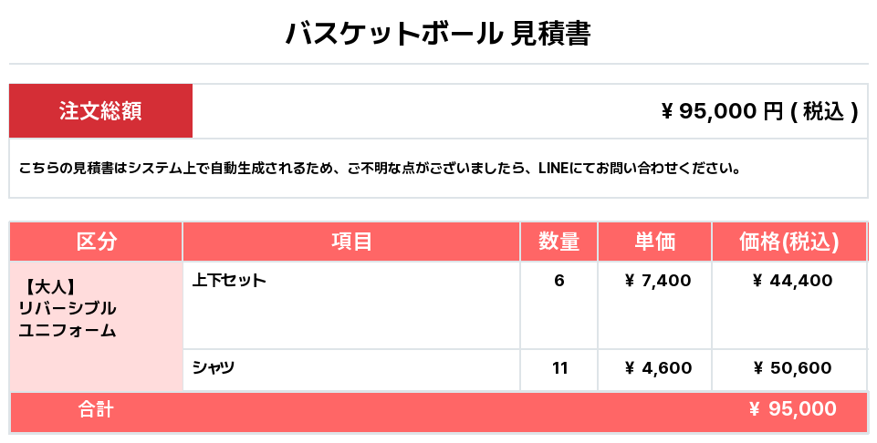The width and height of the screenshot is (877, 443).
Task: Click the ¥ 95,000 sum in 合計 row
Action: pos(791,410)
